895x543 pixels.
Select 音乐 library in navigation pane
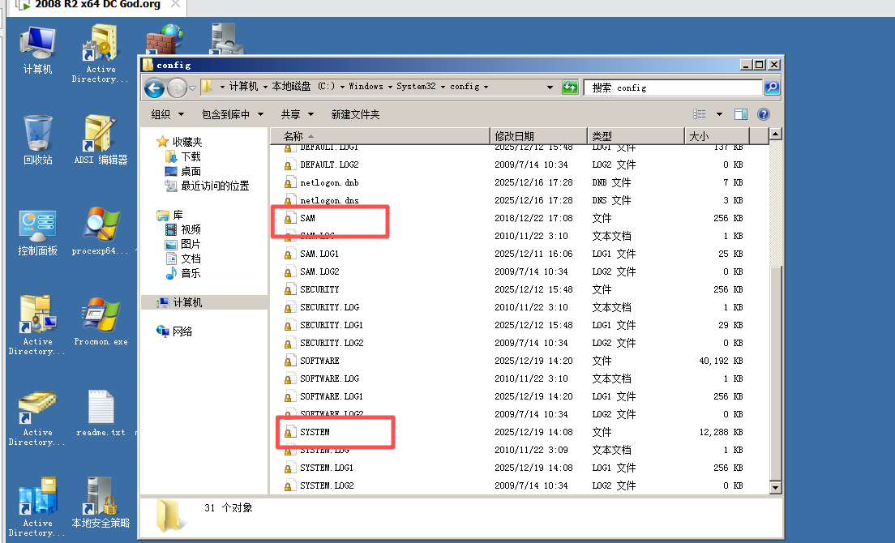coord(182,273)
